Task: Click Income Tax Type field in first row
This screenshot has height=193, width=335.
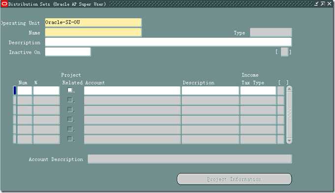Action: click(x=258, y=90)
